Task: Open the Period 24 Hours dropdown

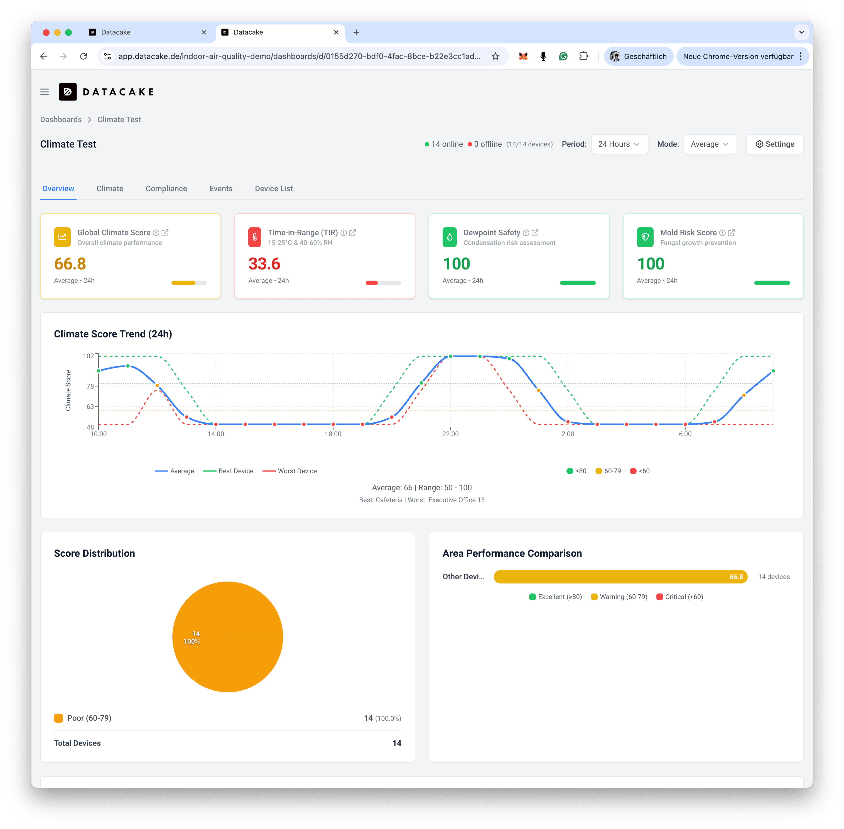Action: point(619,144)
